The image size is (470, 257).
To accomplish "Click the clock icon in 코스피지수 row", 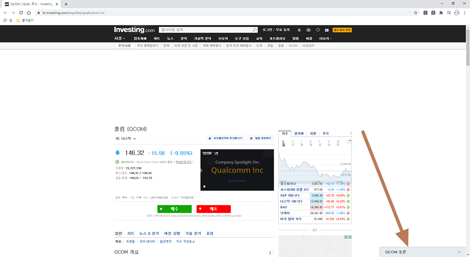I will pos(348,183).
